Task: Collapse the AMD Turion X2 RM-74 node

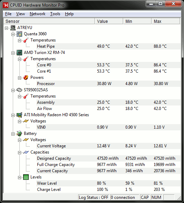Action: (13, 53)
